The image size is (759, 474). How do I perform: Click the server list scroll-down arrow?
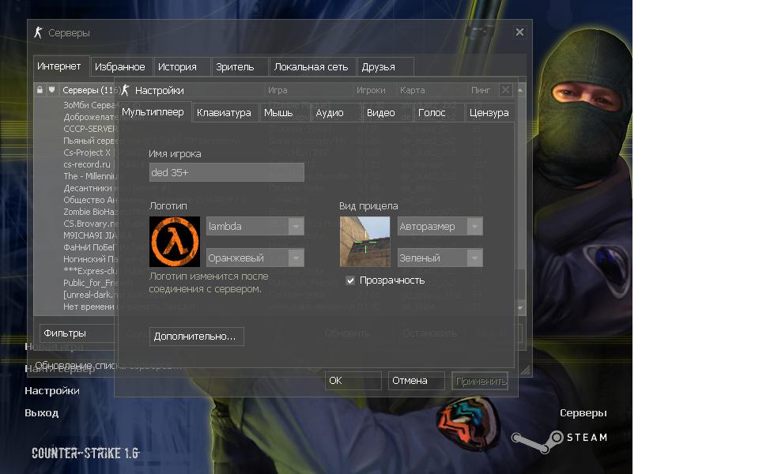tap(520, 307)
